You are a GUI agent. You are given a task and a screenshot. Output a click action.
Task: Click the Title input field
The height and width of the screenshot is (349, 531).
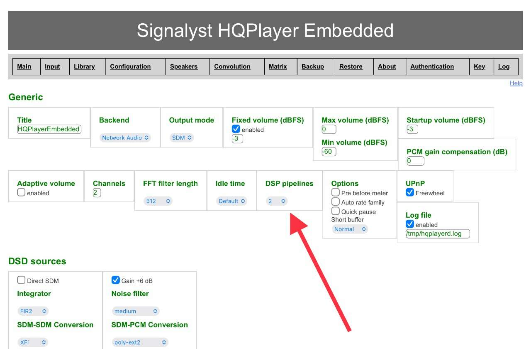(49, 129)
